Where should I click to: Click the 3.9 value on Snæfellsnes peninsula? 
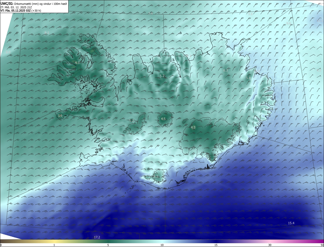tap(60, 116)
